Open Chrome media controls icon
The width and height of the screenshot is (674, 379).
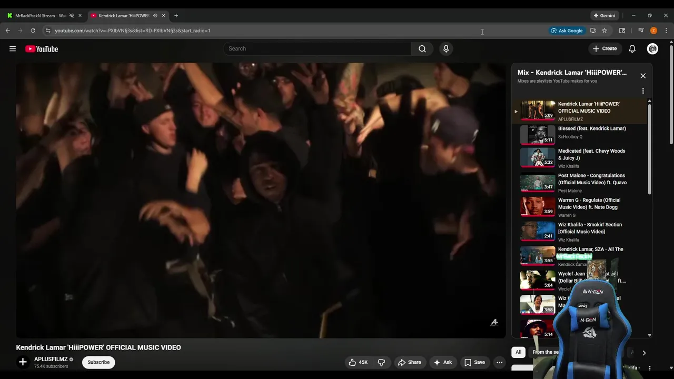[641, 31]
